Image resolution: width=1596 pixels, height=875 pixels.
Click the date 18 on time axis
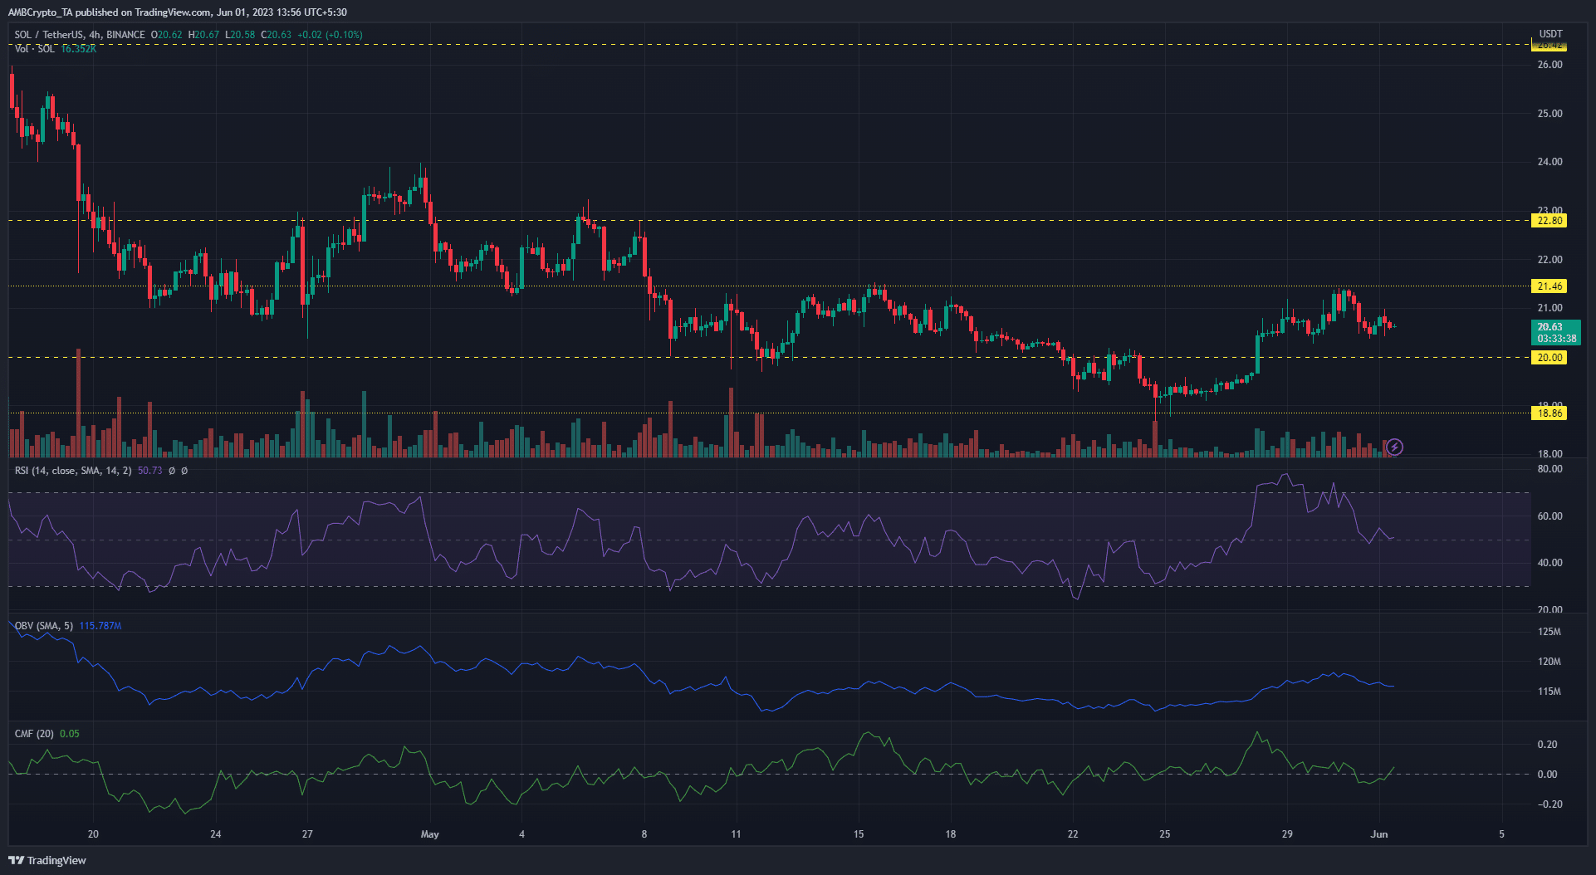click(951, 834)
